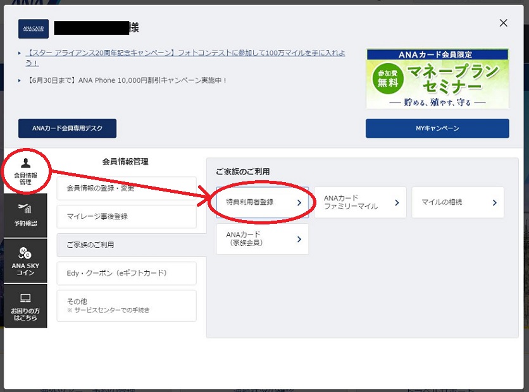Click the bullet arrow before Star Alliance notice
Image resolution: width=529 pixels, height=392 pixels.
[x=19, y=53]
